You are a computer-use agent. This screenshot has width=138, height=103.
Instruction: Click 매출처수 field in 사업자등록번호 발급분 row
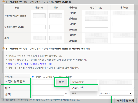tap(39, 16)
